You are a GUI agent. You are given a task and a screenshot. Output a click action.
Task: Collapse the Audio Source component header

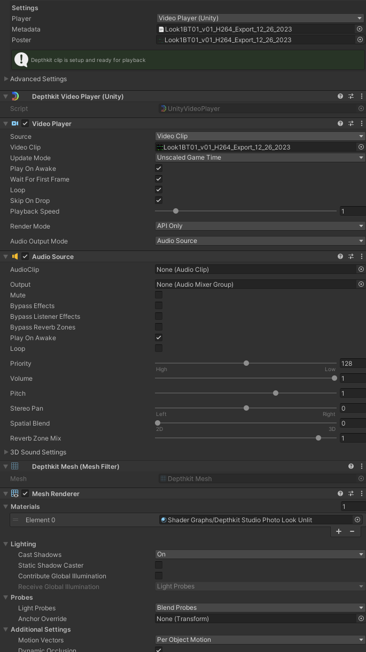click(x=6, y=256)
